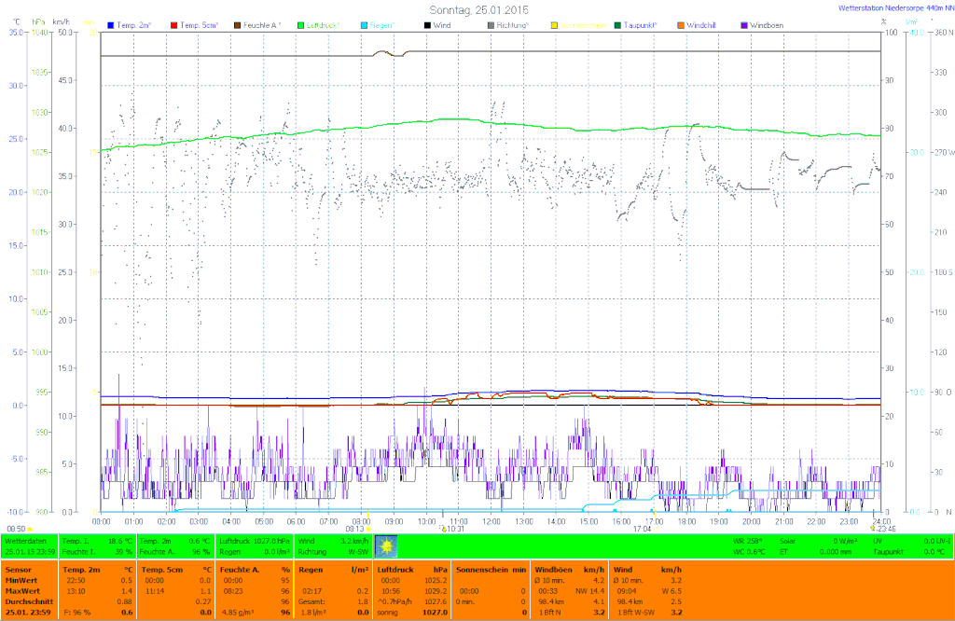Select the green Luftdruck legend swatch
Viewport: 955px width, 621px height.
301,24
